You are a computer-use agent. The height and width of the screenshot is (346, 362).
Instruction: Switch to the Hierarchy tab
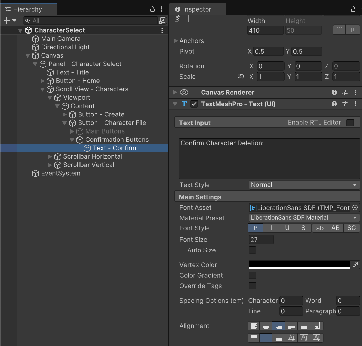[x=27, y=9]
